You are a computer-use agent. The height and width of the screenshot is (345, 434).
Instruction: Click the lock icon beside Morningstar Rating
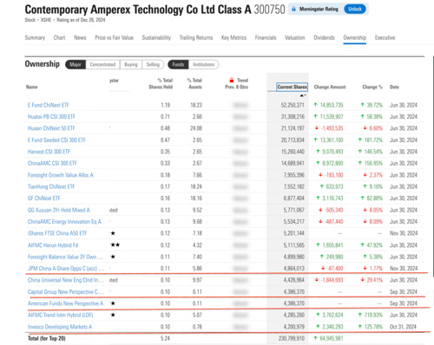[293, 9]
